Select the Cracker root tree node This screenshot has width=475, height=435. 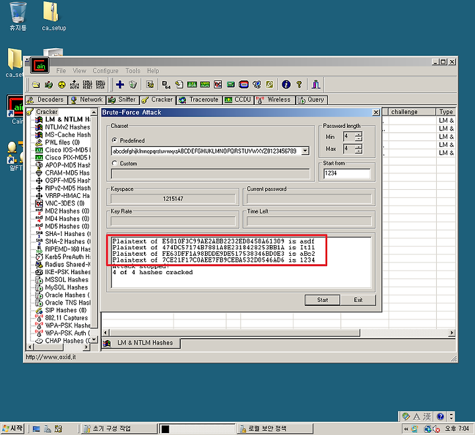[42, 111]
